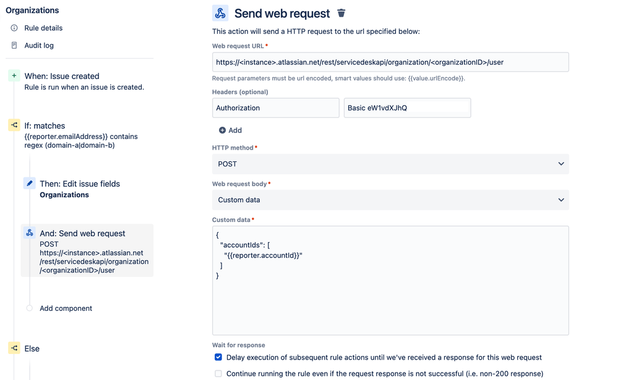Image resolution: width=618 pixels, height=380 pixels.
Task: Click the Audit log document icon
Action: click(14, 45)
